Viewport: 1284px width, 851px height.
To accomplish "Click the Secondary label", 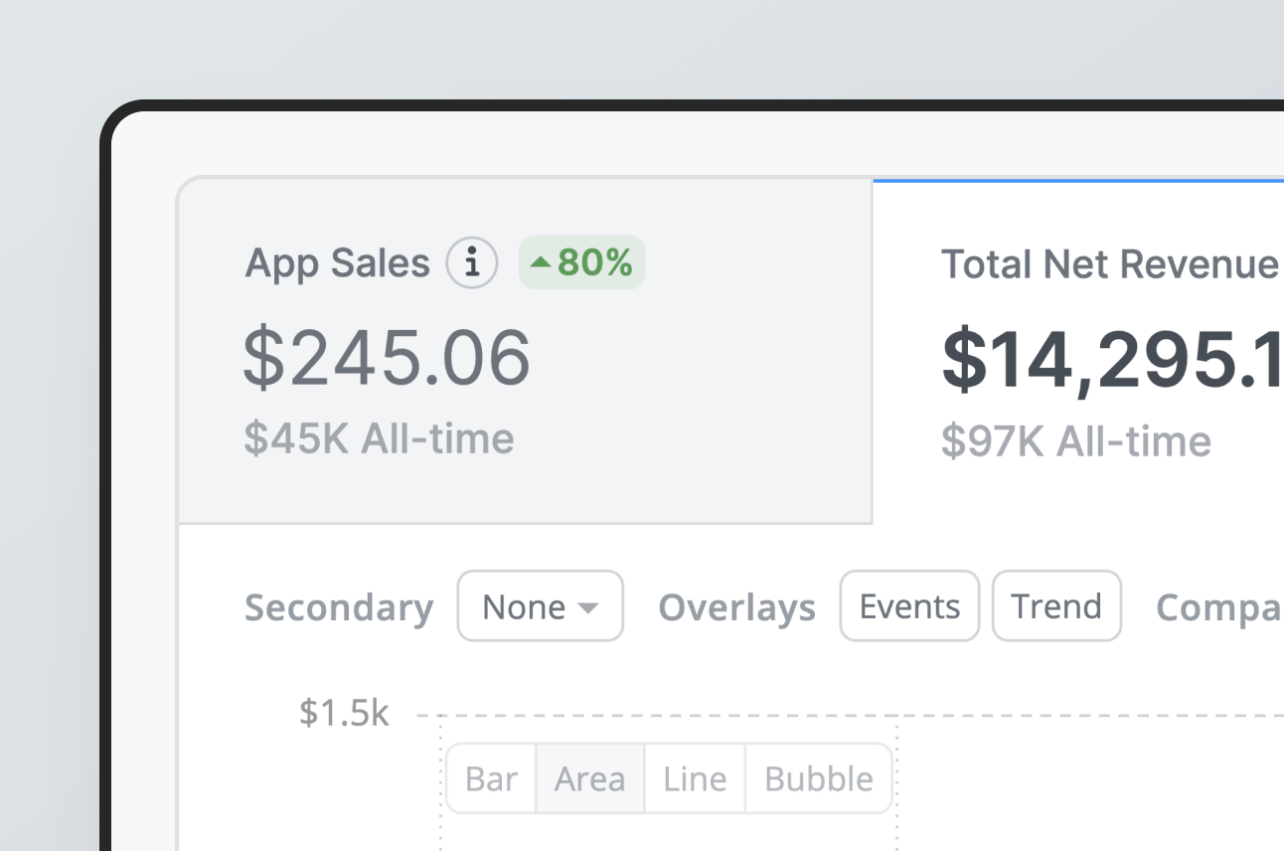I will point(339,607).
